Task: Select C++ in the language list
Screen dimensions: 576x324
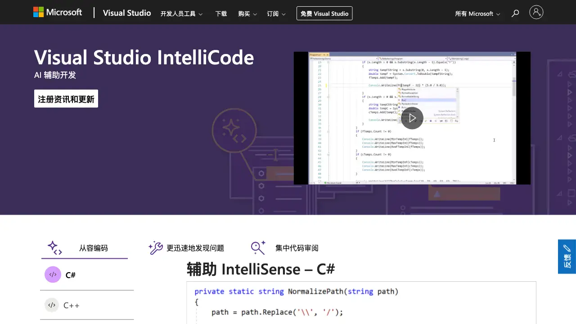Action: coord(72,305)
